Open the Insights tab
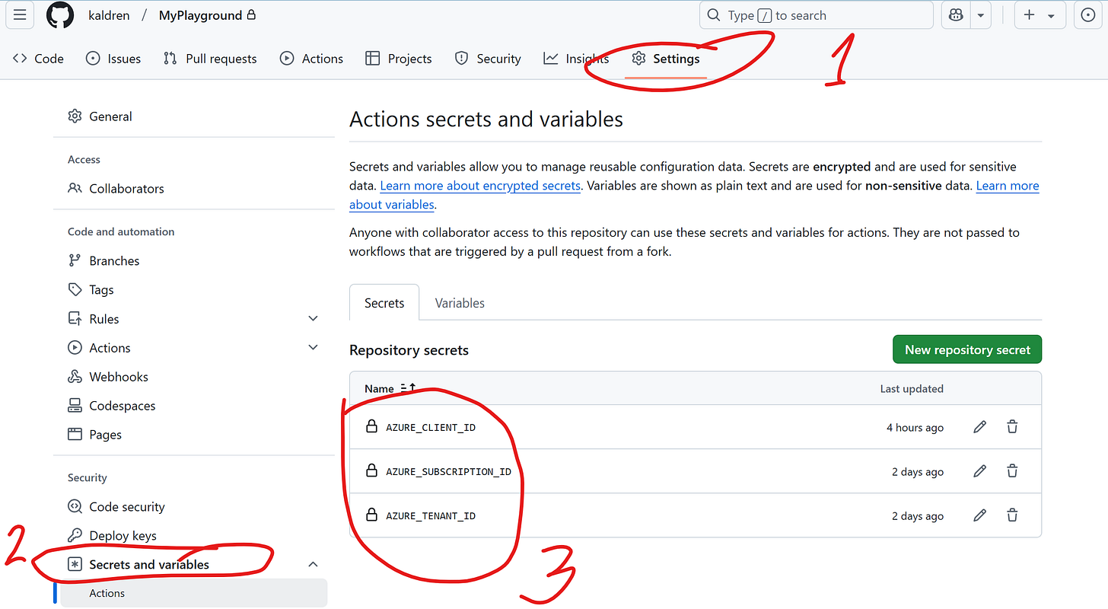 (x=576, y=59)
